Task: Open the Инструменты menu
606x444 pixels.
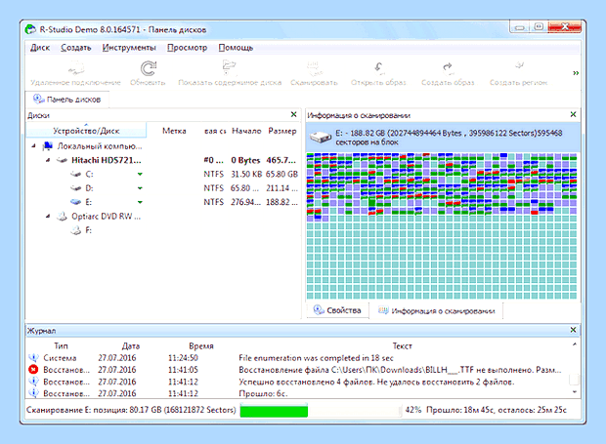Action: coord(129,48)
